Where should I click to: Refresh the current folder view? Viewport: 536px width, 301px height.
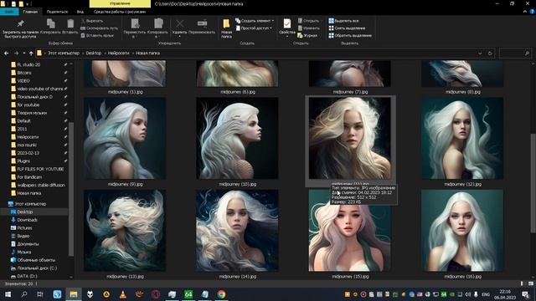pos(490,54)
